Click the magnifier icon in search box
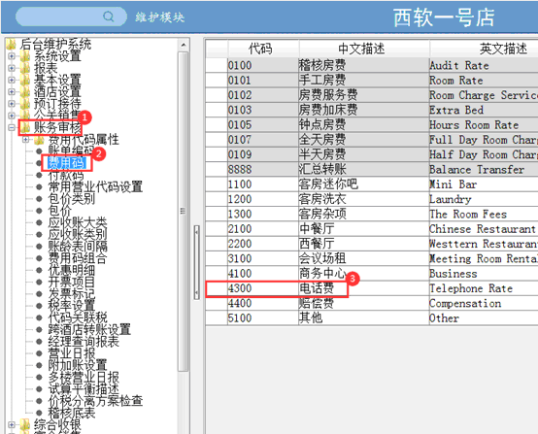This screenshot has width=538, height=434. pyautogui.click(x=109, y=17)
